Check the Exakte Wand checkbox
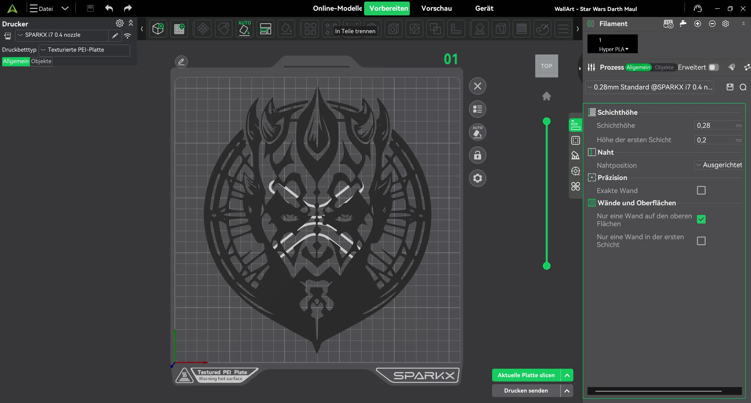The image size is (751, 403). click(701, 190)
